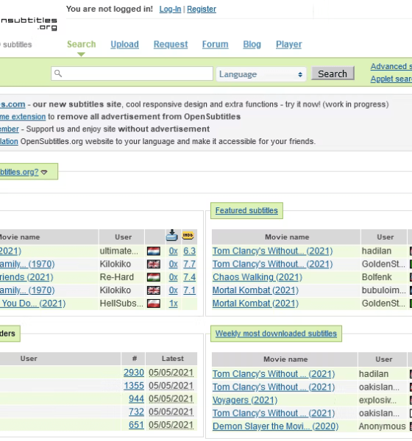Go to the Forum tab

coord(215,44)
